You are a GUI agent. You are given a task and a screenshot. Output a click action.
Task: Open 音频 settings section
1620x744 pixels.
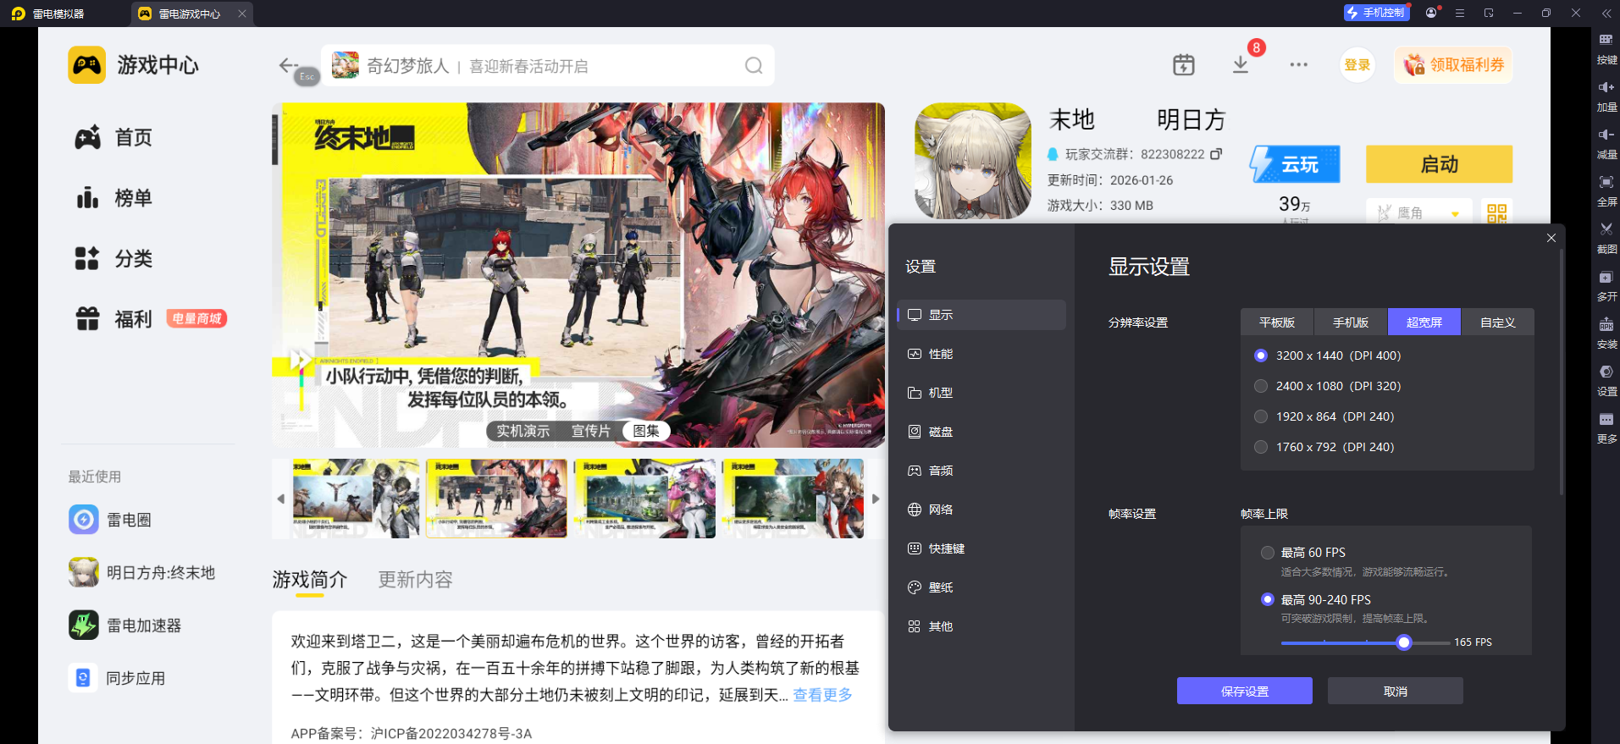click(x=981, y=471)
